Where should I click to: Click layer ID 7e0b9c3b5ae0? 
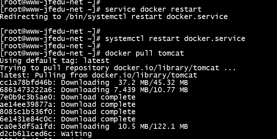tap(26, 97)
